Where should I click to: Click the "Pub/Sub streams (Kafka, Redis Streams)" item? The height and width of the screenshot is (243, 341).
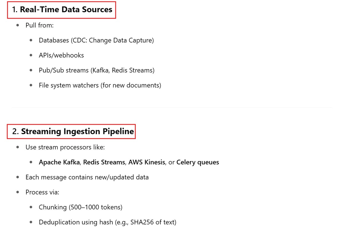pos(96,70)
